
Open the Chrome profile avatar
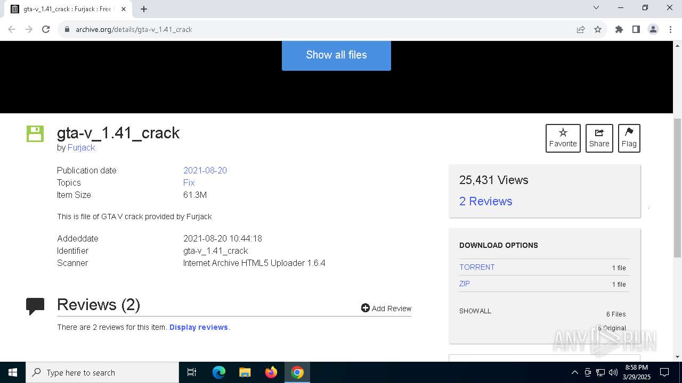click(653, 29)
